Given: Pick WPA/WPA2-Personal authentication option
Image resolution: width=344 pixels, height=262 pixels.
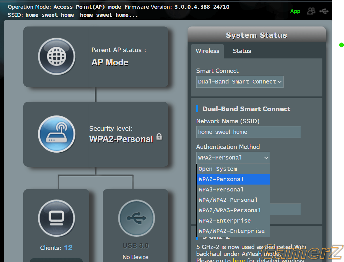Looking at the screenshot, I should [233, 200].
